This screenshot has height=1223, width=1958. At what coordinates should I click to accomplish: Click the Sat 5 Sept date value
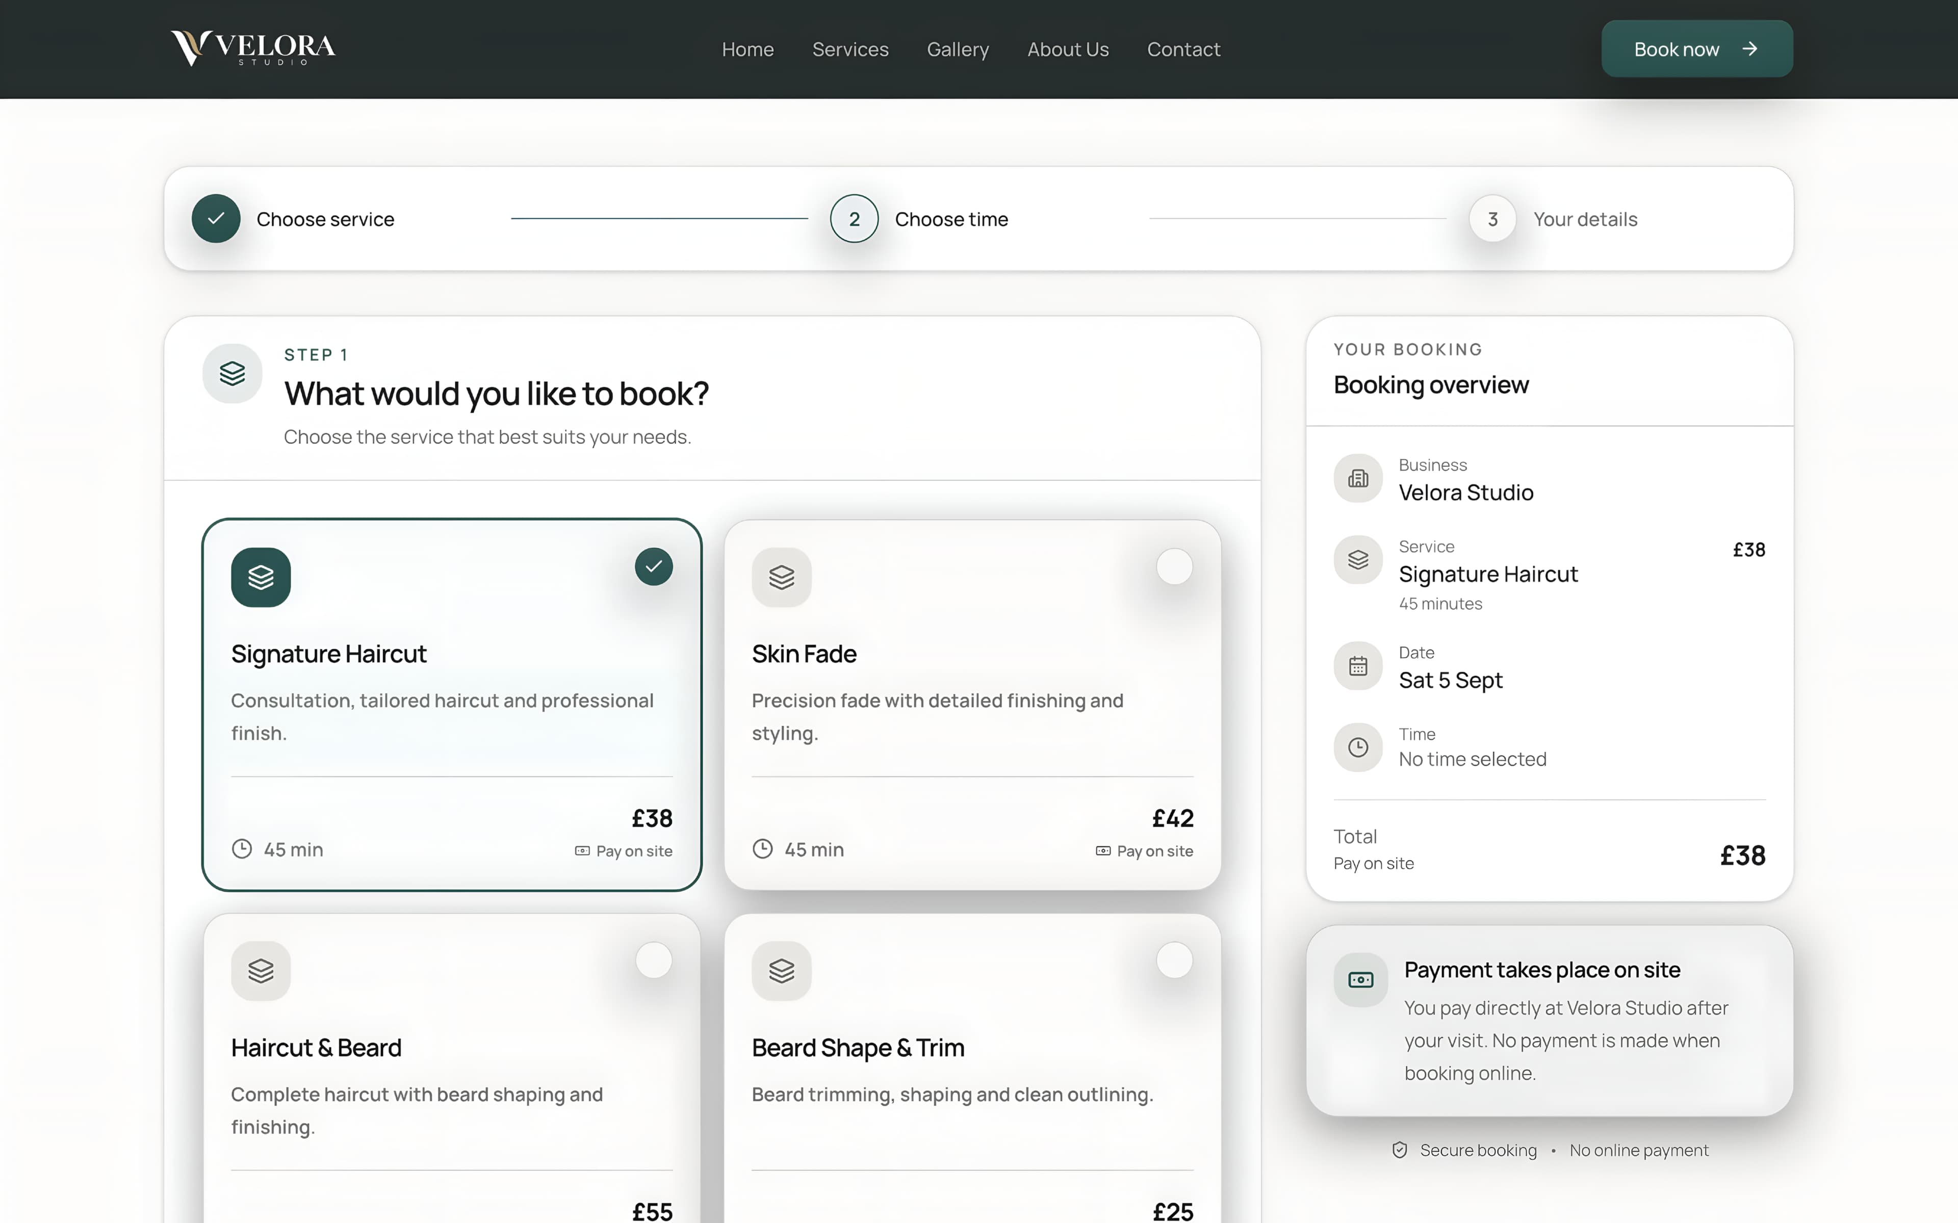(x=1450, y=680)
